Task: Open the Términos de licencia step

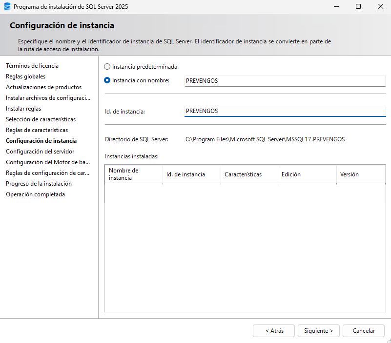Action: point(32,66)
